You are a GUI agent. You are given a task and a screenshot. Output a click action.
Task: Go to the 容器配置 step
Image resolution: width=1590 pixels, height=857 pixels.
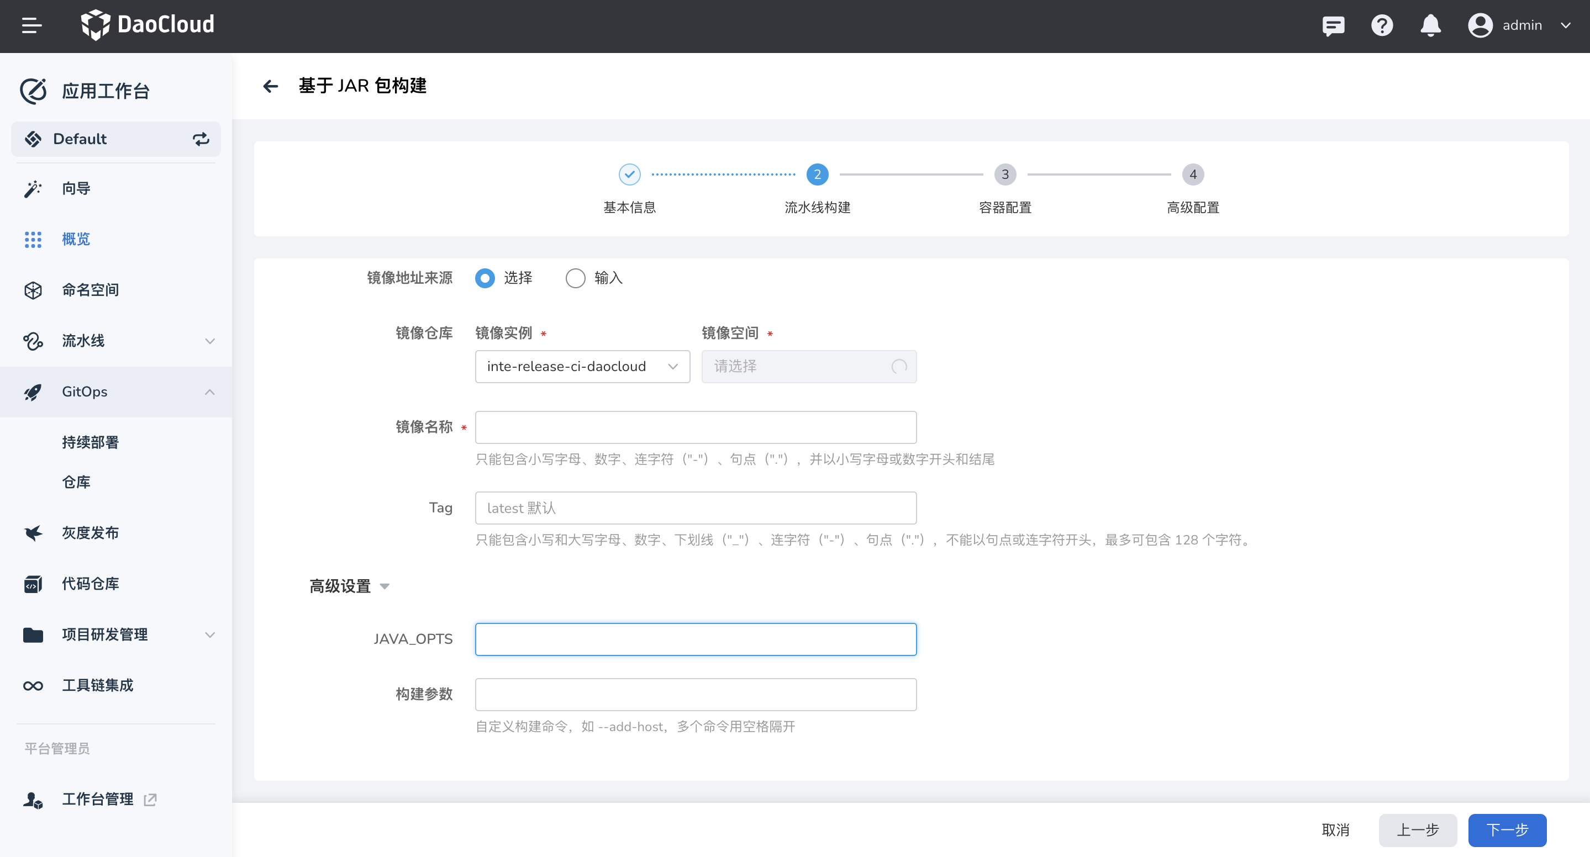pyautogui.click(x=1005, y=174)
